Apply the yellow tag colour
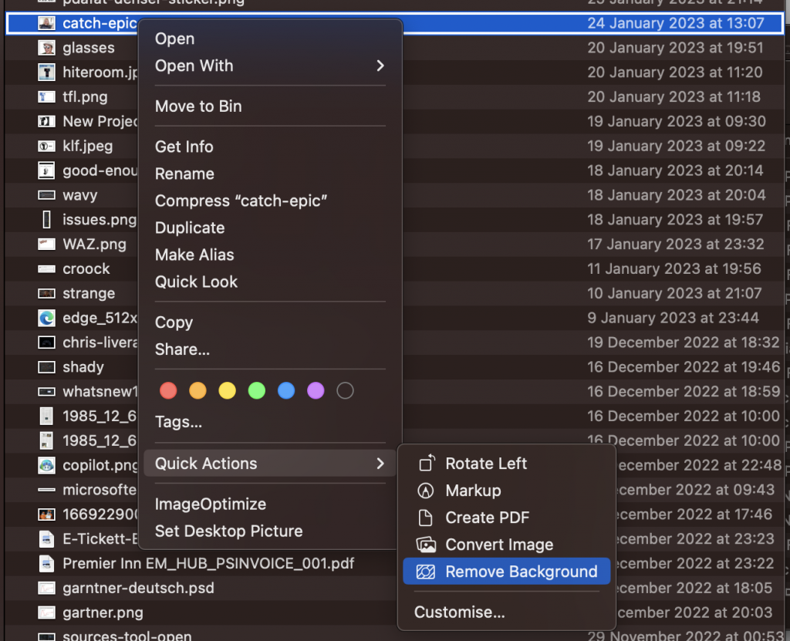This screenshot has width=790, height=641. 228,390
